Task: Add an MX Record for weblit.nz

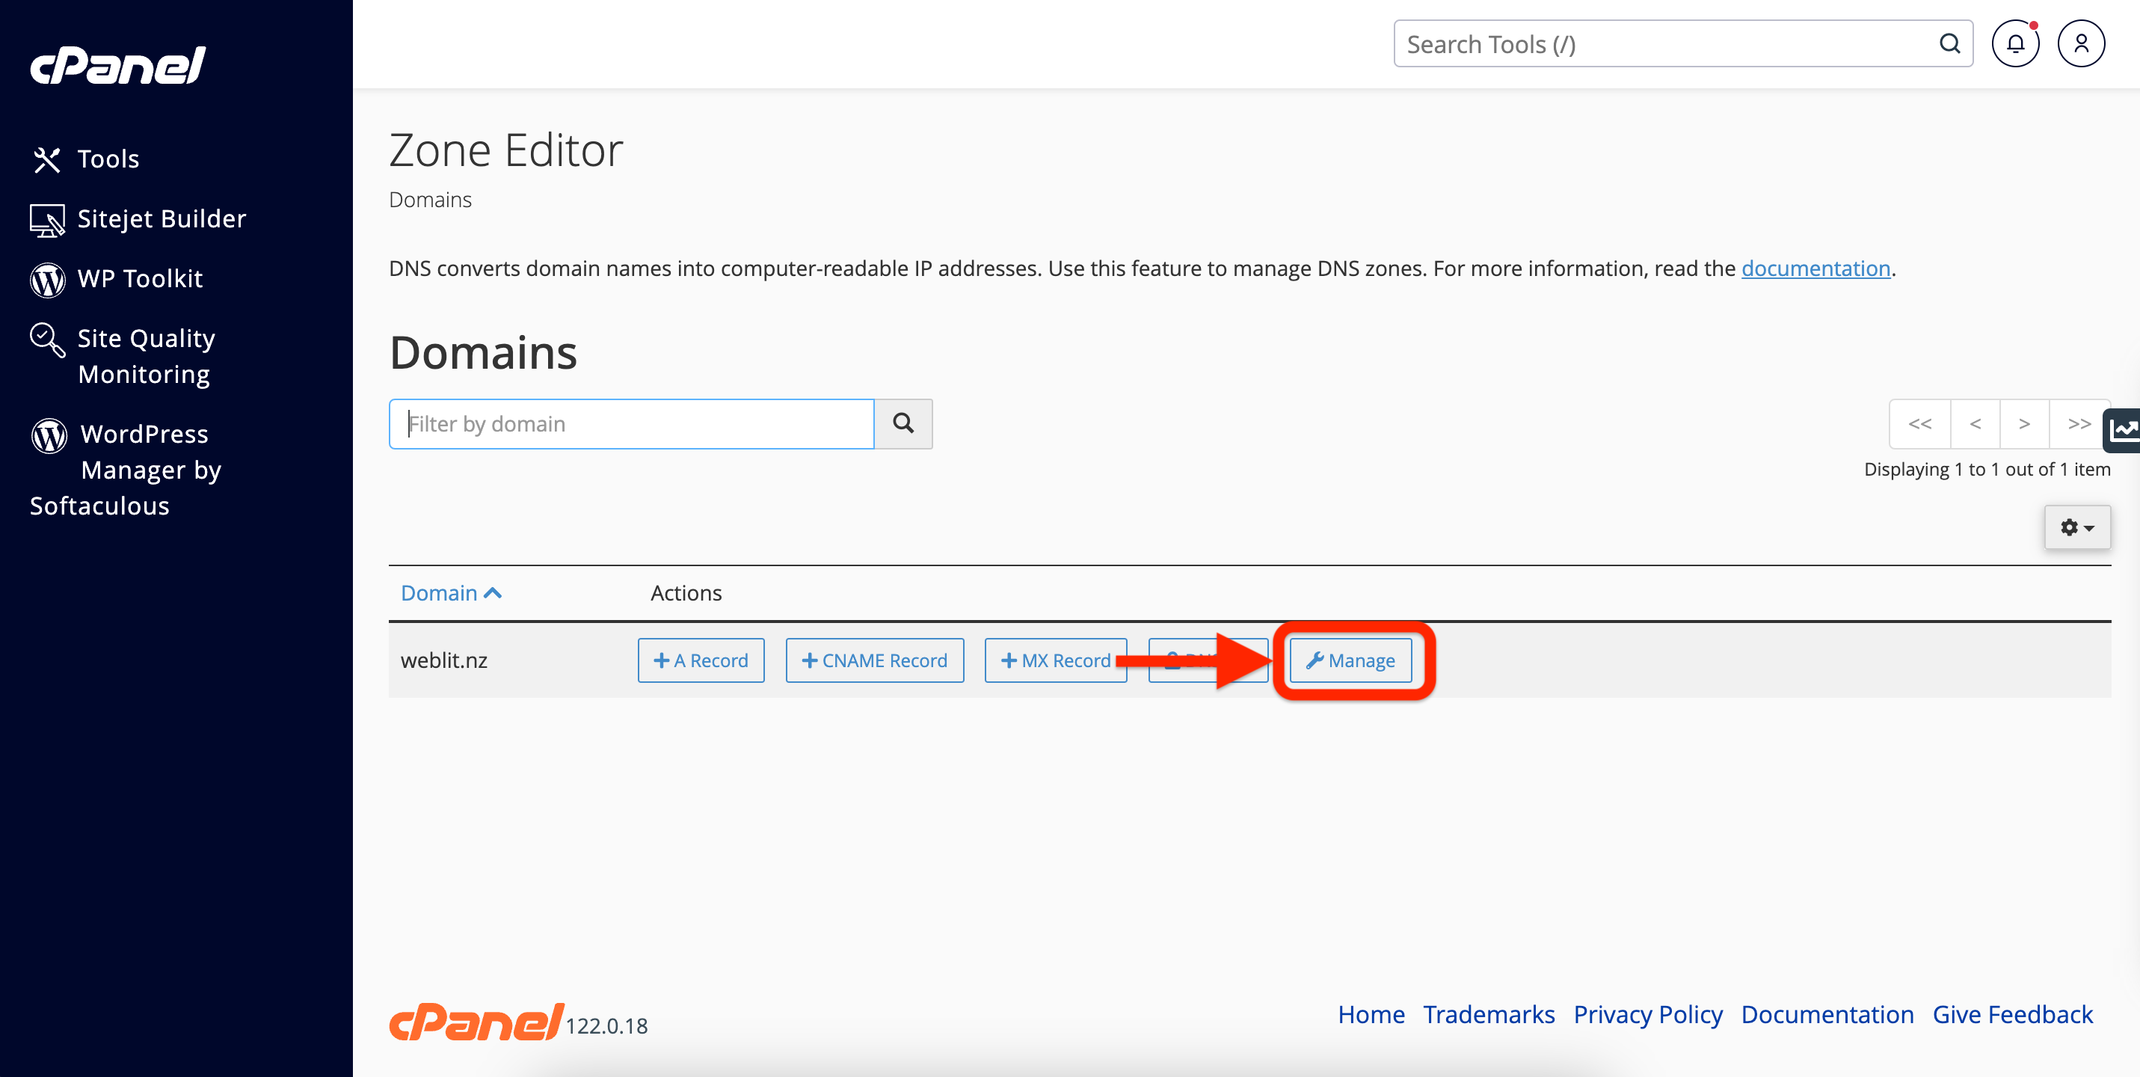Action: [x=1055, y=660]
